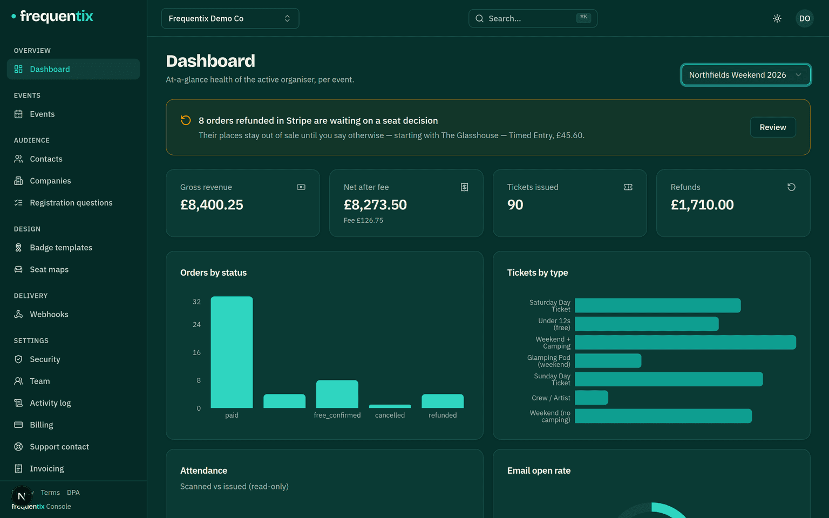
Task: Click the refunded bar in orders chart
Action: 443,401
